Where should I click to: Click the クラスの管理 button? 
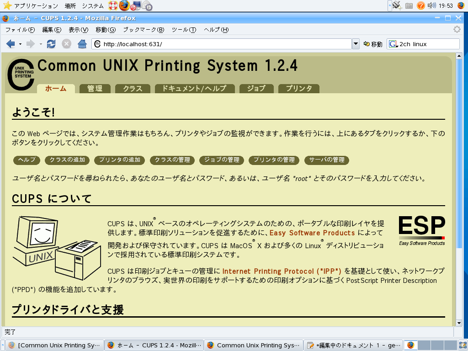click(172, 160)
